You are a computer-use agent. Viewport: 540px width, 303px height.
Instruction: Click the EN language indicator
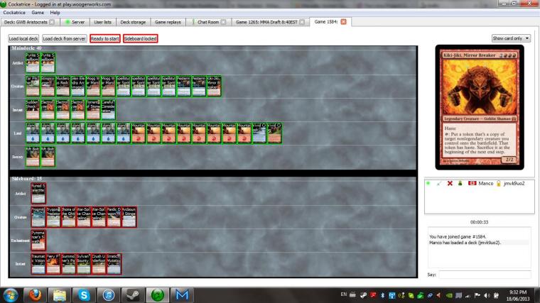[343, 294]
